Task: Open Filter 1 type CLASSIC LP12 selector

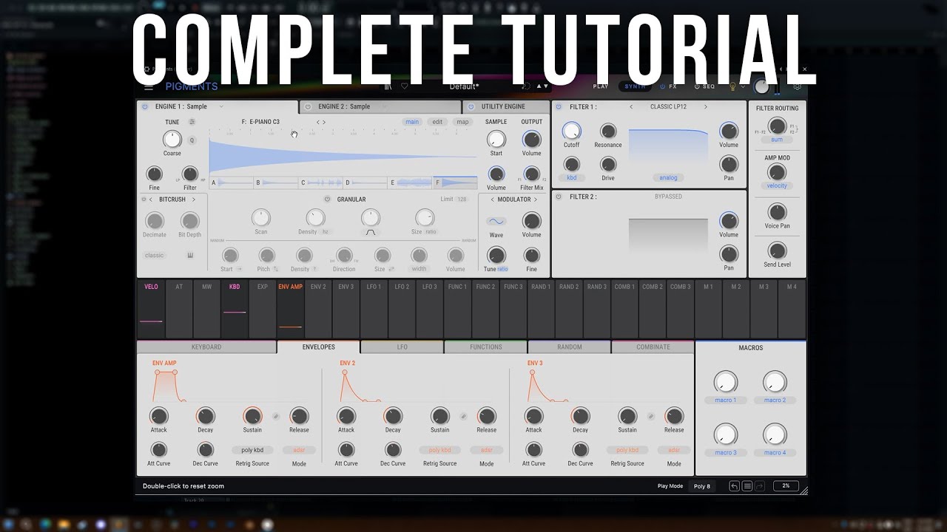Action: coord(668,106)
